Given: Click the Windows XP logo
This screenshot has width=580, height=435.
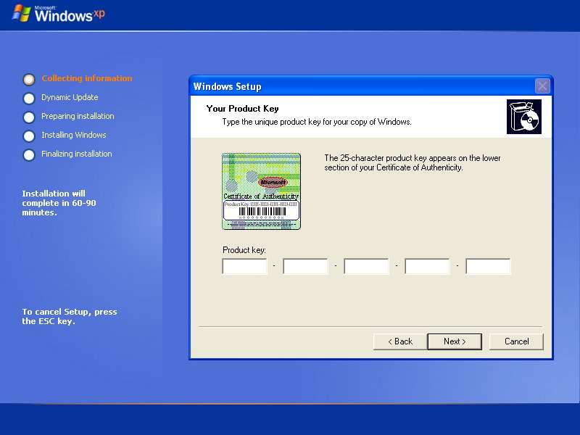Looking at the screenshot, I should tap(59, 14).
